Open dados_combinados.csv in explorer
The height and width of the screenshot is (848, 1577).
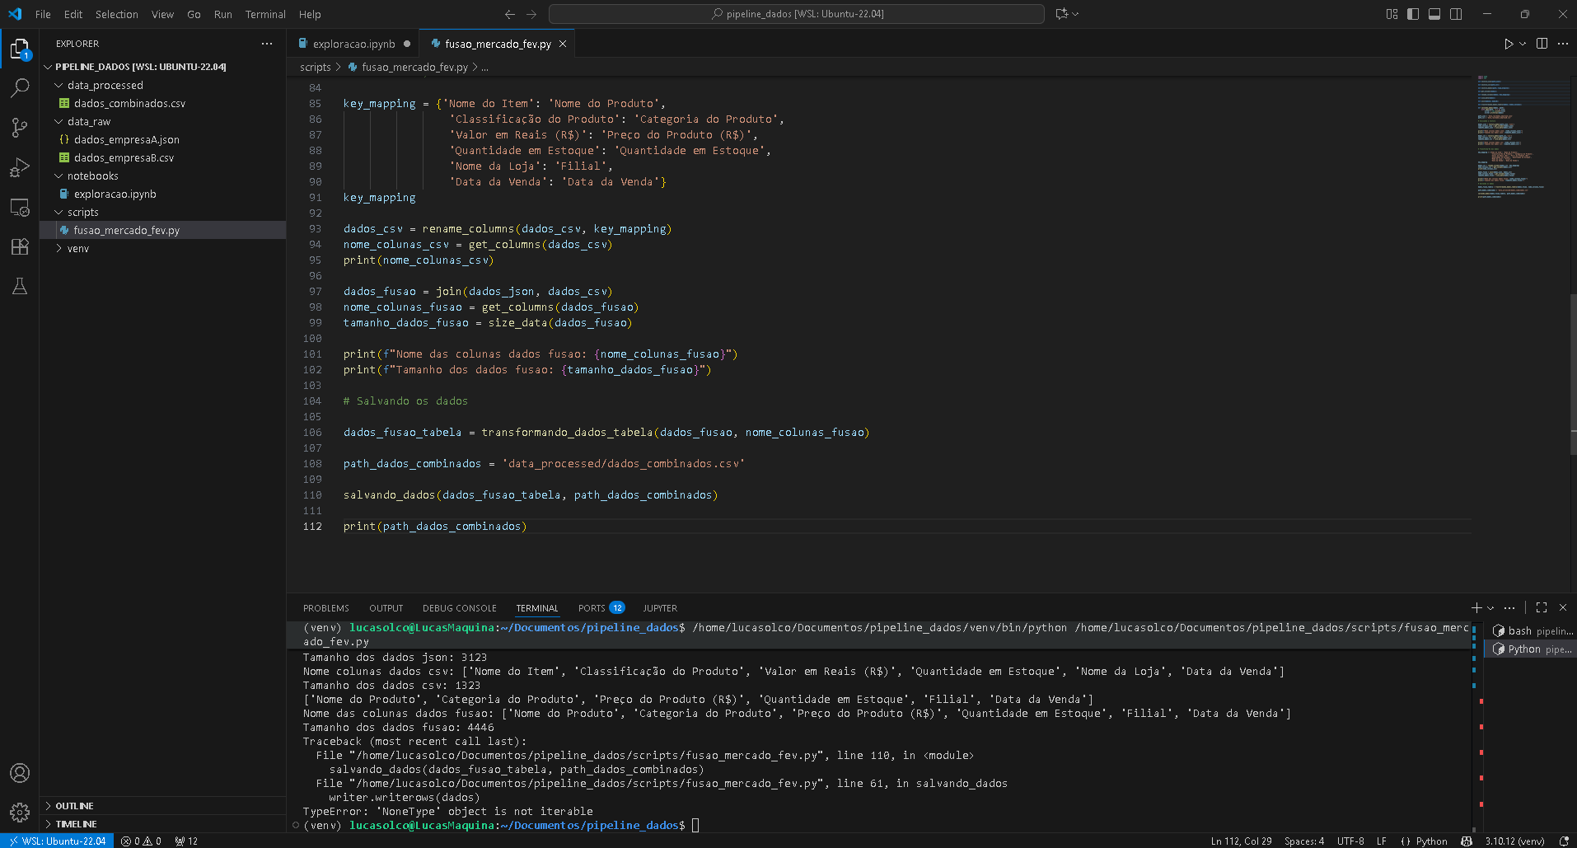[x=163, y=103]
